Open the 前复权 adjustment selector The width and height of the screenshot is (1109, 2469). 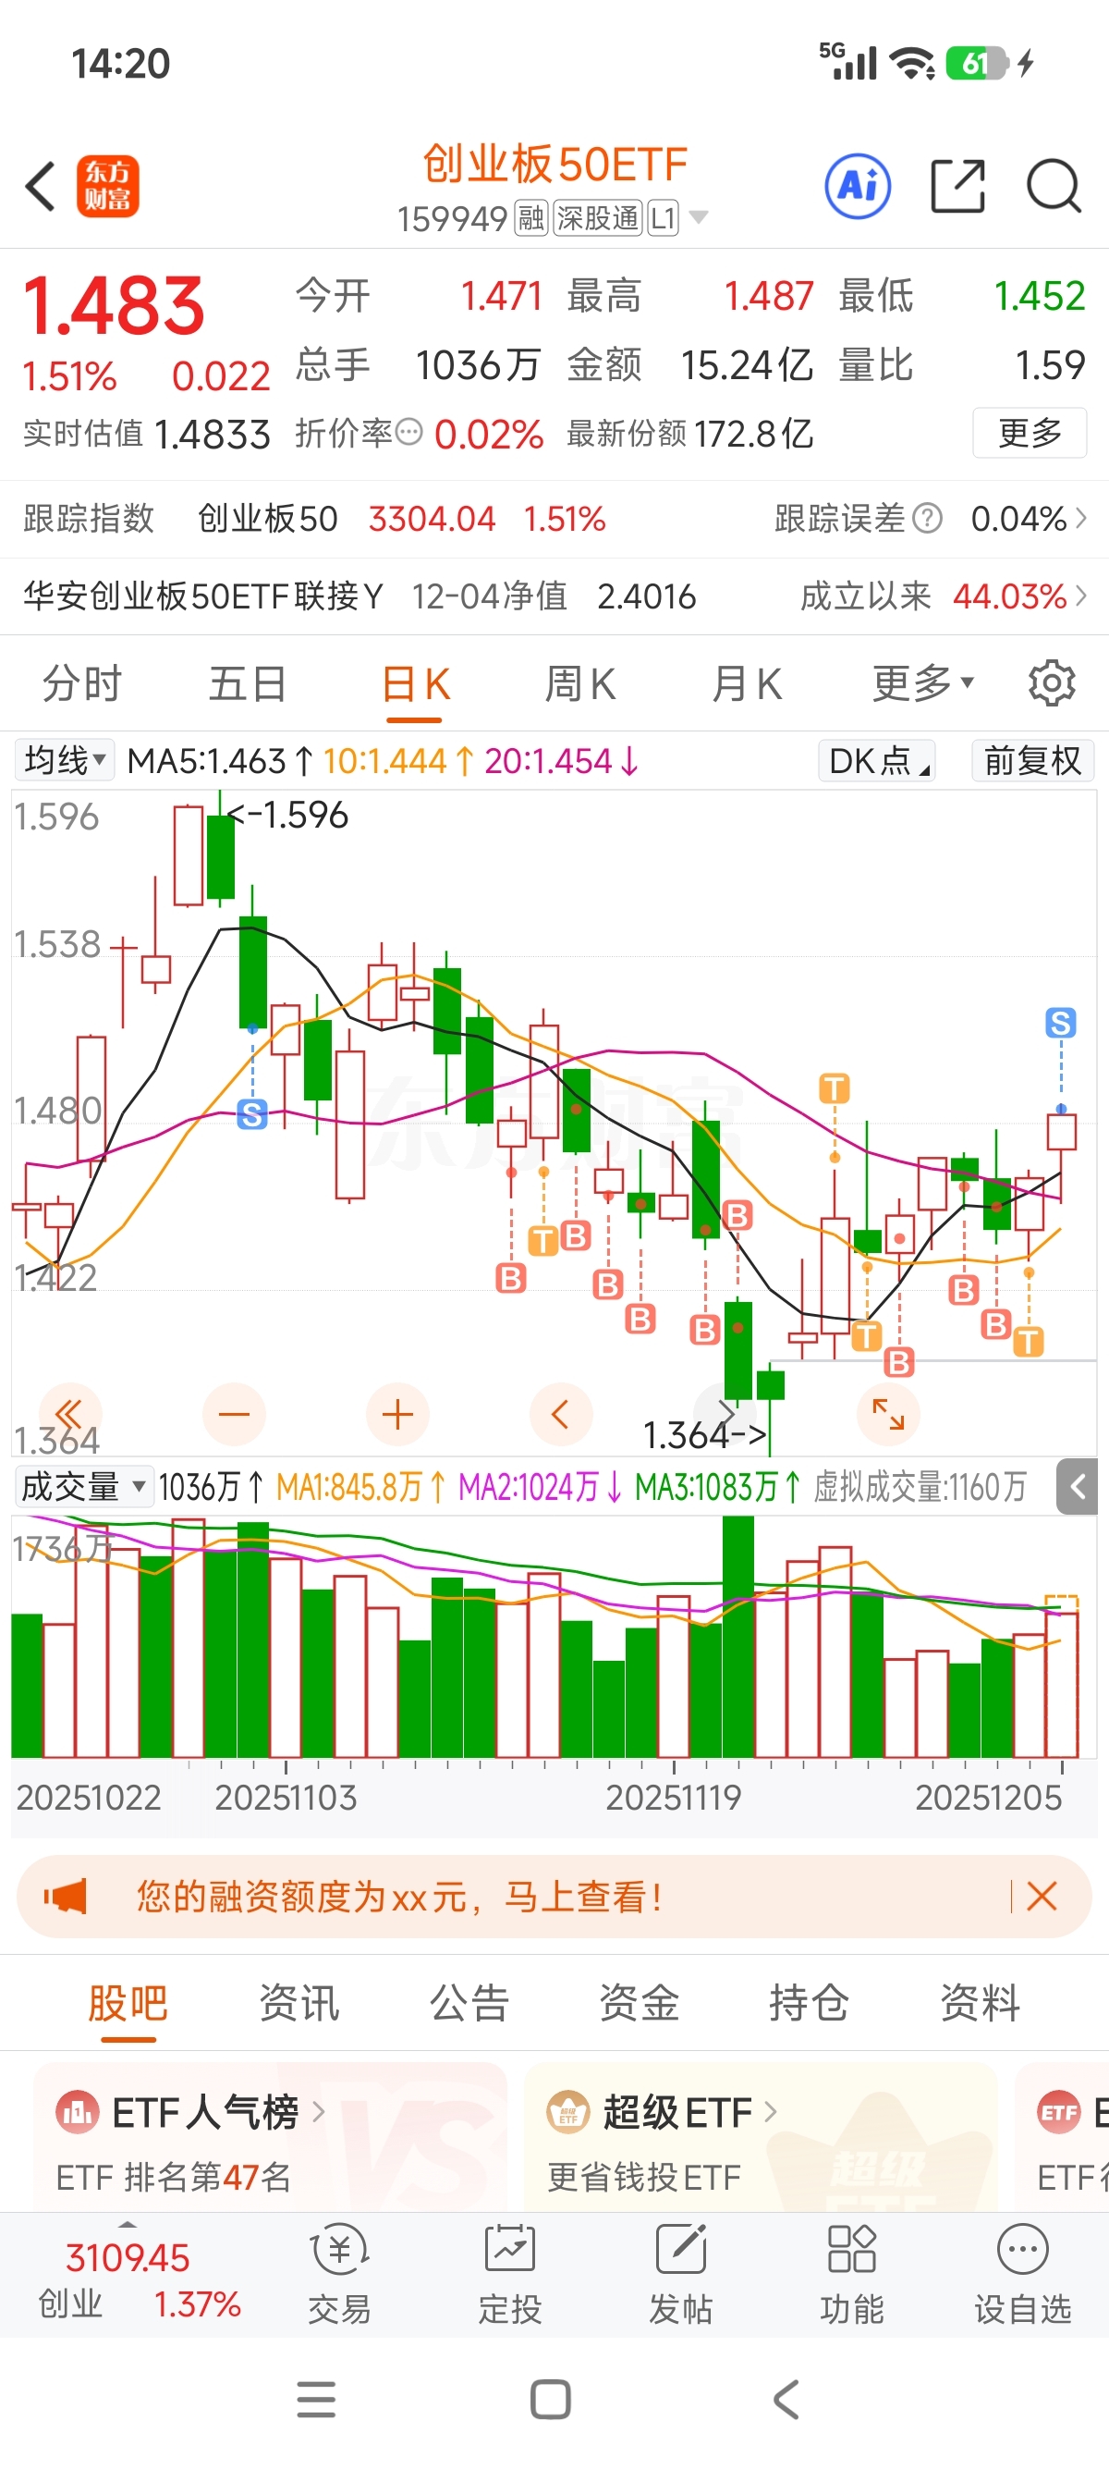pos(1032,760)
